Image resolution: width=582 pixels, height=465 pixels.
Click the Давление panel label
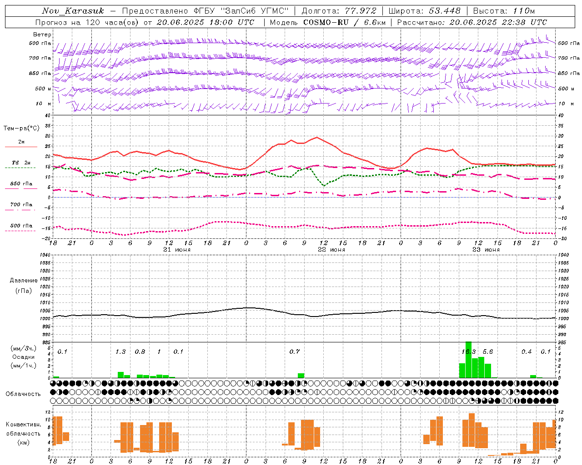tap(24, 281)
